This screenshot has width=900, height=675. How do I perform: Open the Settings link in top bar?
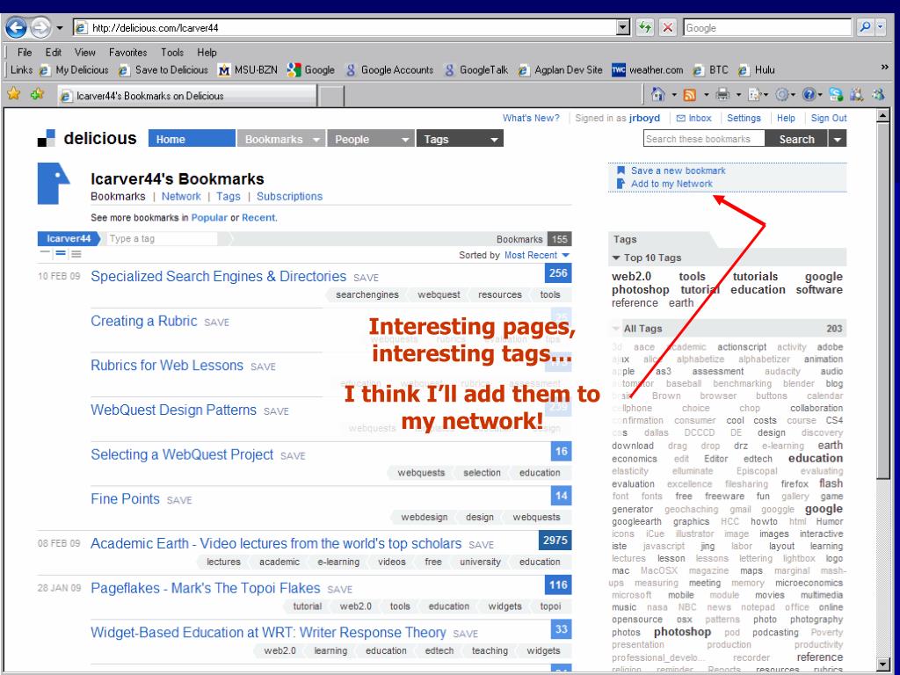click(x=744, y=119)
